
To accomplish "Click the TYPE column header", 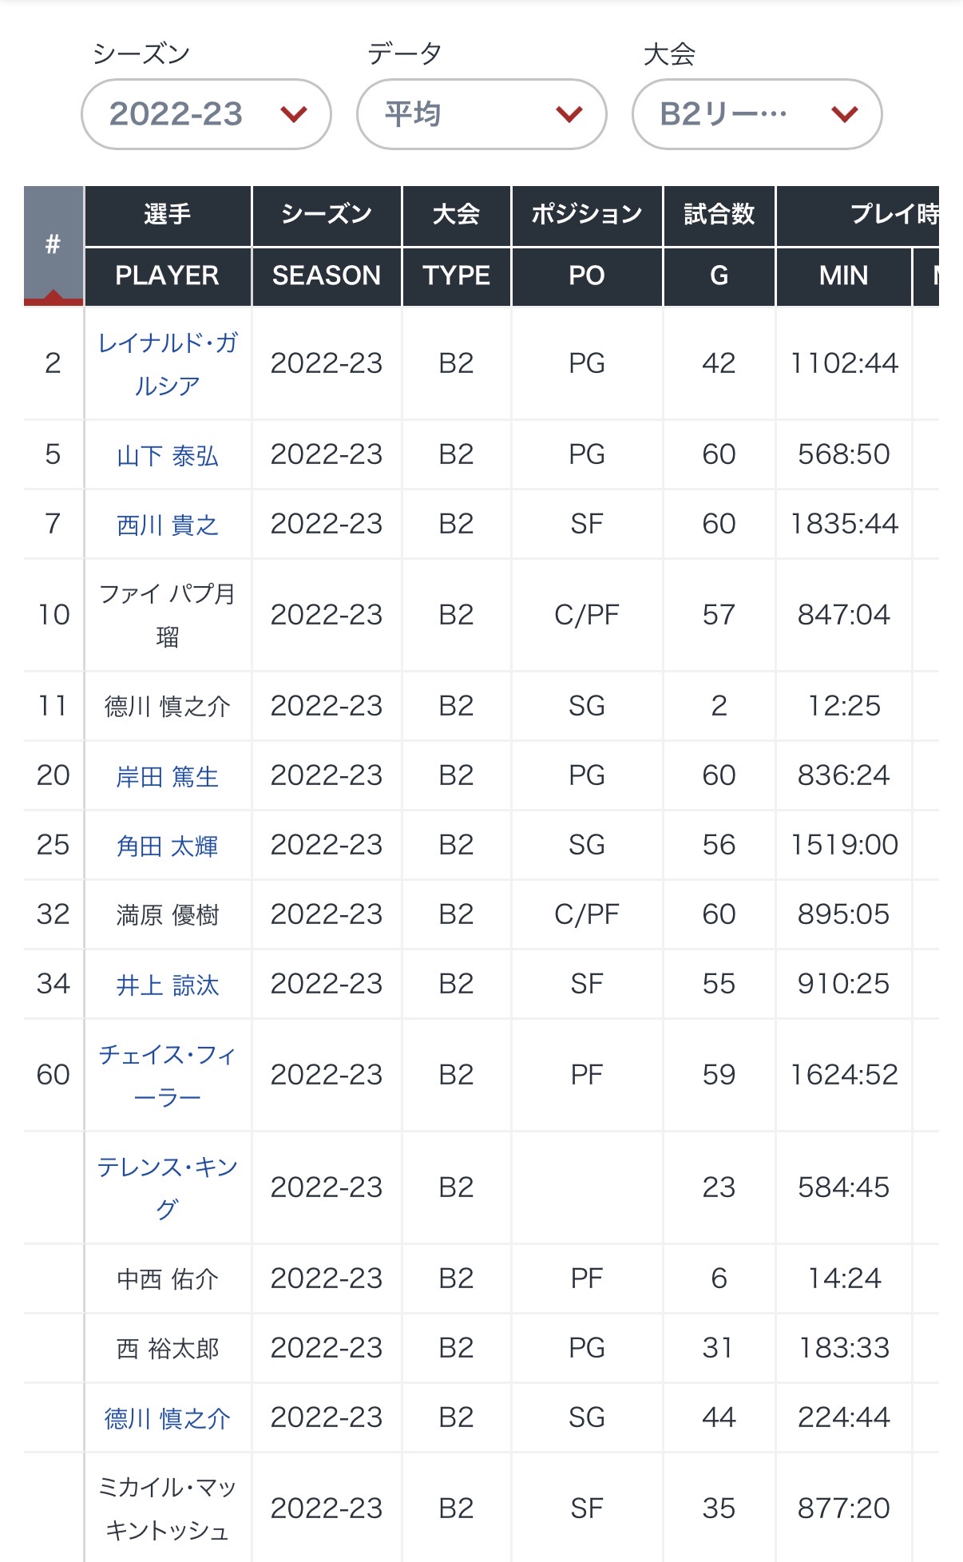I will point(457,276).
